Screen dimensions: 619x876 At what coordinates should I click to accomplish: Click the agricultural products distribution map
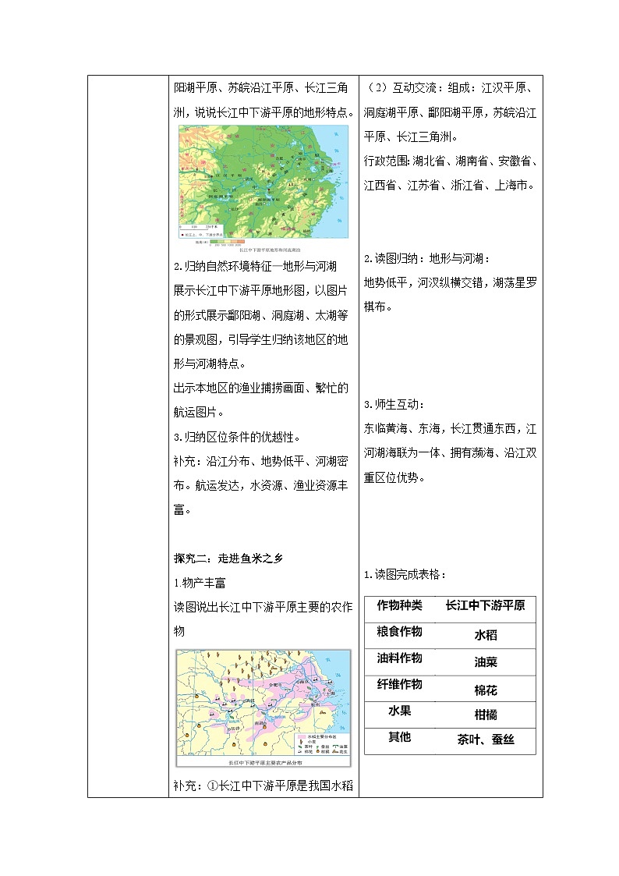tap(264, 708)
